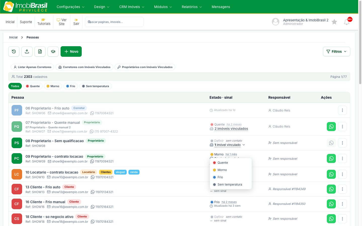Open actions menu for 16 Cliente row

[342, 204]
